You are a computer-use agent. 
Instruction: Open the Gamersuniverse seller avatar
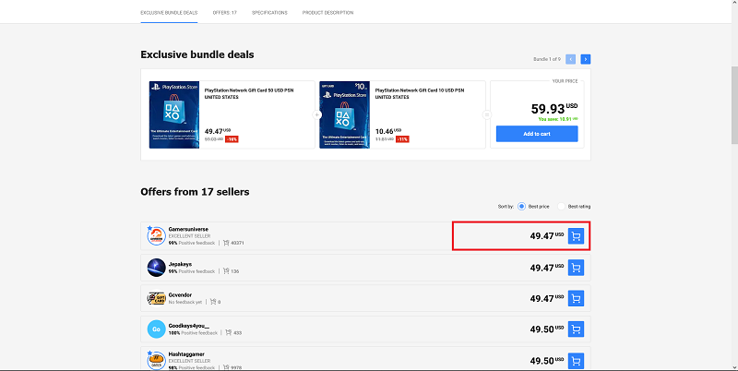(157, 236)
